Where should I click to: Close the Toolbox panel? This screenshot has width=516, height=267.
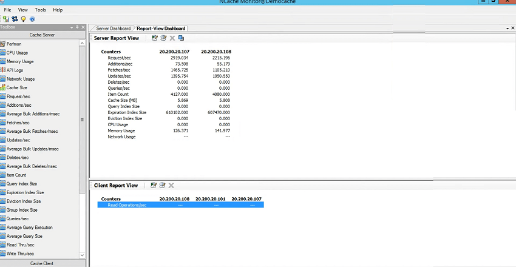click(x=83, y=27)
